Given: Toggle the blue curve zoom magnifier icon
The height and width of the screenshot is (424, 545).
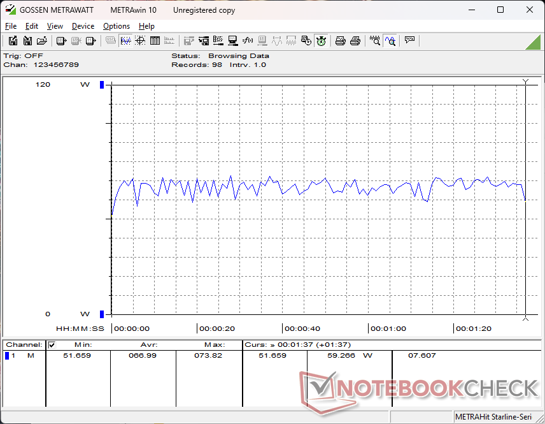Looking at the screenshot, I should [390, 41].
